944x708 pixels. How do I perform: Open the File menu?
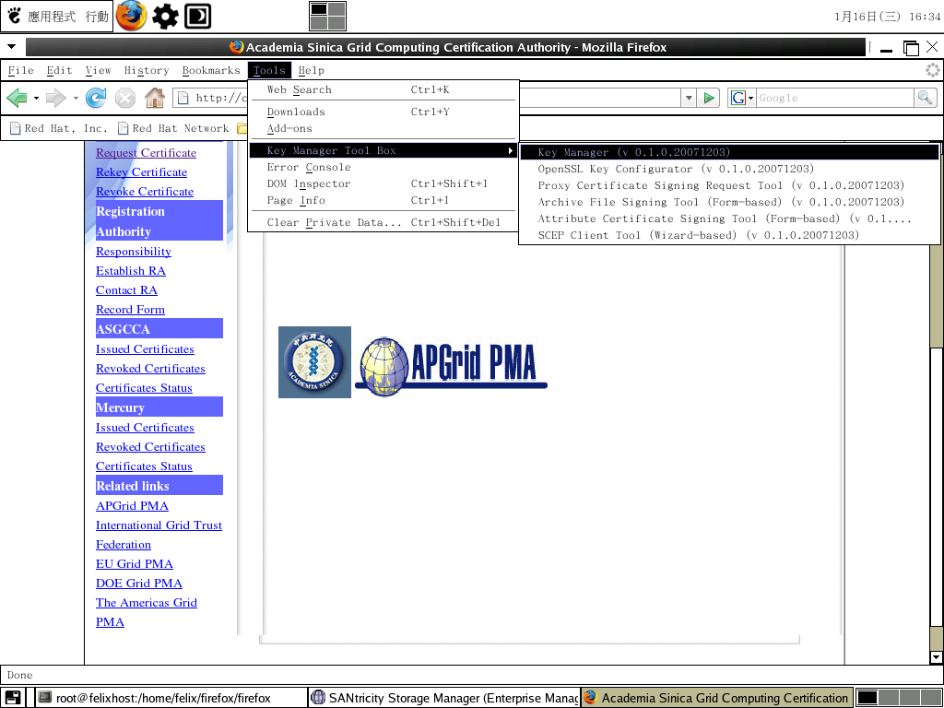coord(20,70)
